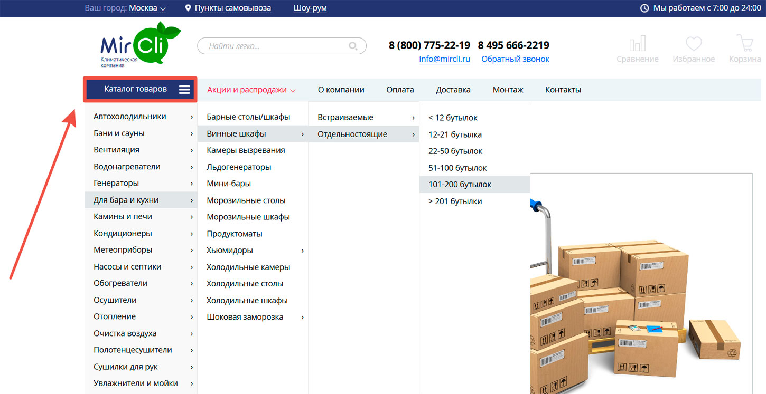
Task: Expand the Автохолодильники submenu arrow
Action: [x=192, y=117]
